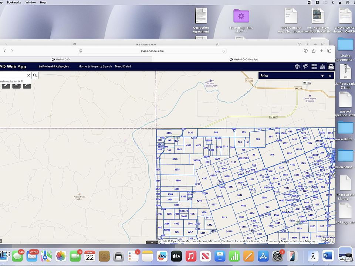Clear the search box with the X button
The width and height of the screenshot is (355, 266).
(28, 75)
